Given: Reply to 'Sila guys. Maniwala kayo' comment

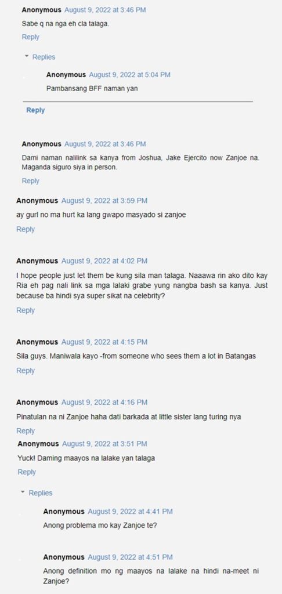Looking at the screenshot, I should pyautogui.click(x=26, y=371).
